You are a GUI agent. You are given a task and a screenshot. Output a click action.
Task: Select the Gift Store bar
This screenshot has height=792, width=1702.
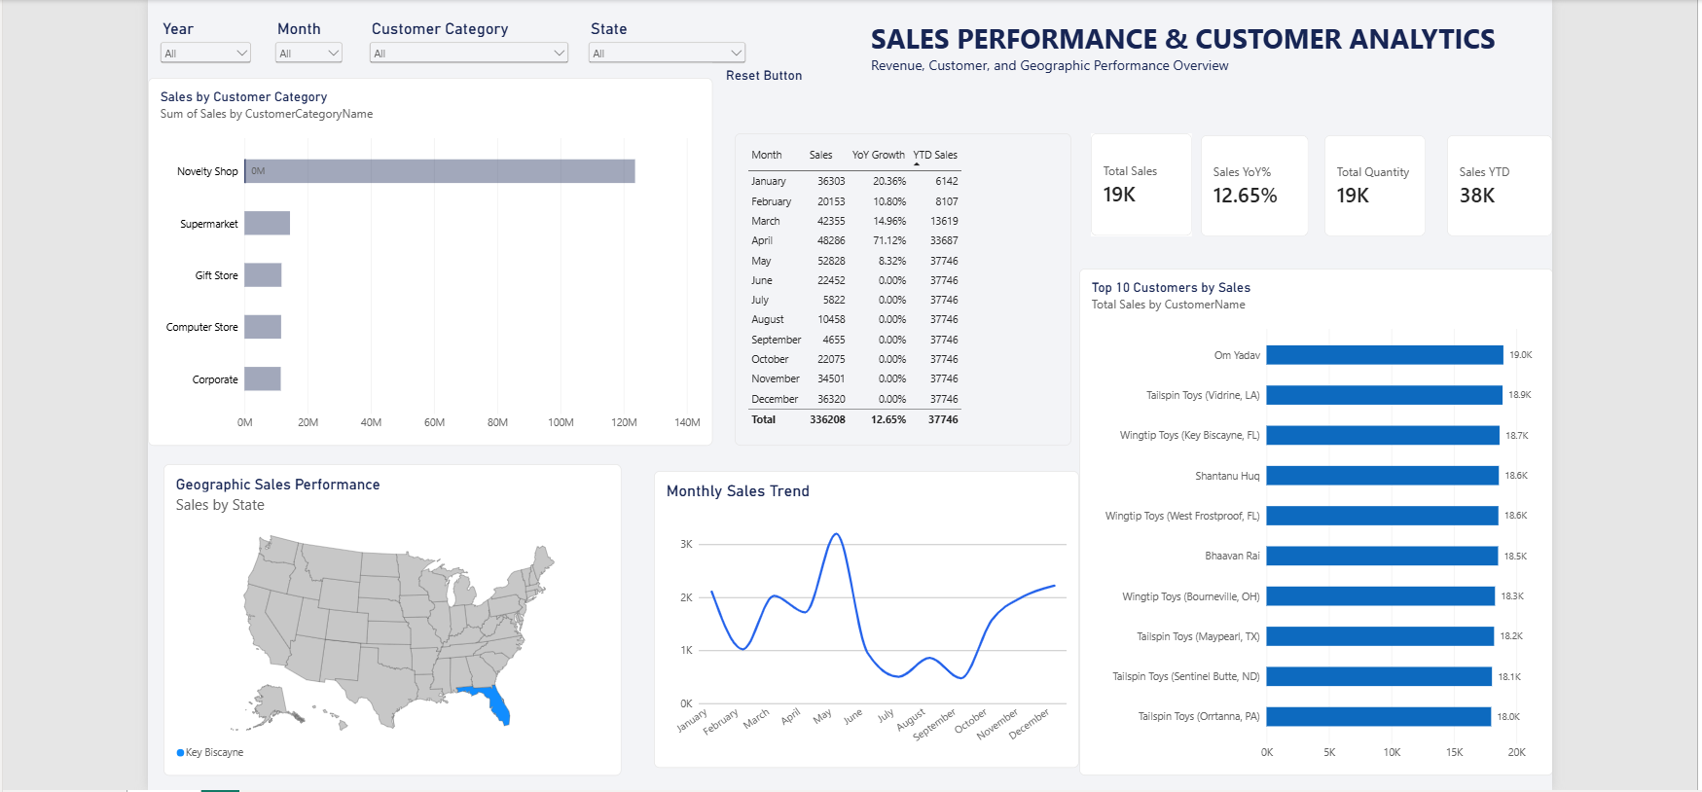tap(263, 275)
